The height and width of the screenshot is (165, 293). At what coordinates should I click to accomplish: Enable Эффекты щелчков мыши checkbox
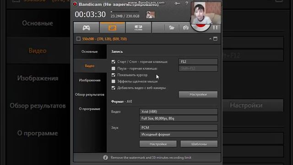[x=114, y=81]
